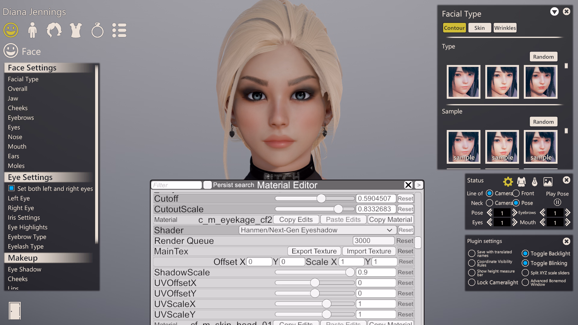This screenshot has width=578, height=325.
Task: Disable Toggle Blinking option
Action: pyautogui.click(x=525, y=263)
